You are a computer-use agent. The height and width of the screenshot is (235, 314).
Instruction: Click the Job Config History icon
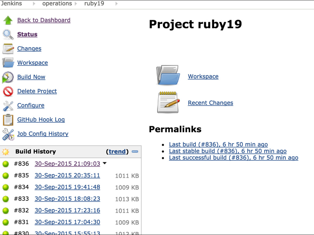pos(8,134)
